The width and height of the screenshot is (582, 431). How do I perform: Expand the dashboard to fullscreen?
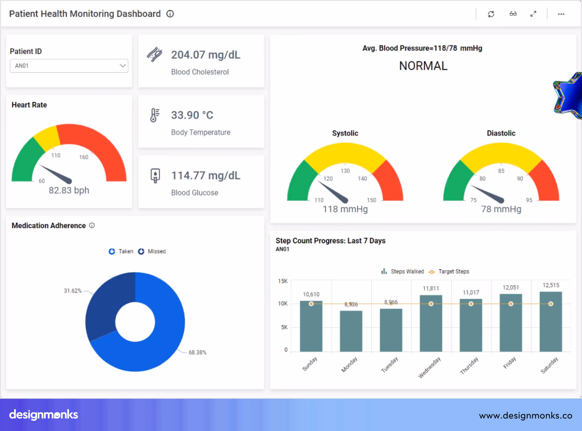click(533, 14)
